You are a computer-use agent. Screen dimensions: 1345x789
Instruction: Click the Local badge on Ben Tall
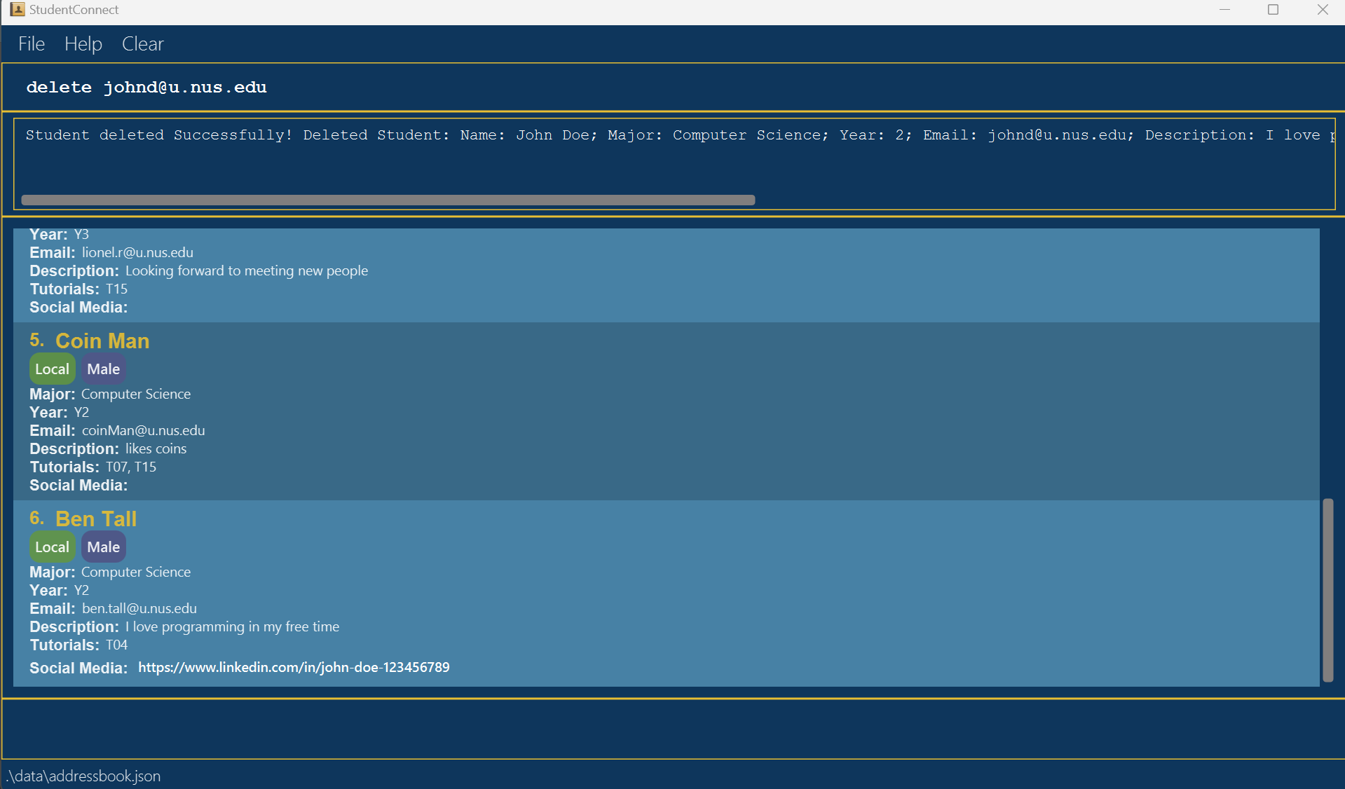(53, 547)
